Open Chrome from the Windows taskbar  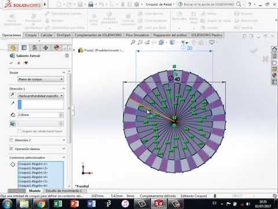point(41,204)
